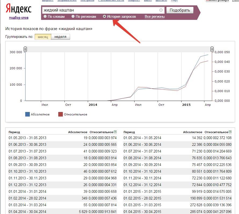Viewport: 239px width, 214px height.
Task: Click absolute value «5 829»
Action: [x=83, y=212]
